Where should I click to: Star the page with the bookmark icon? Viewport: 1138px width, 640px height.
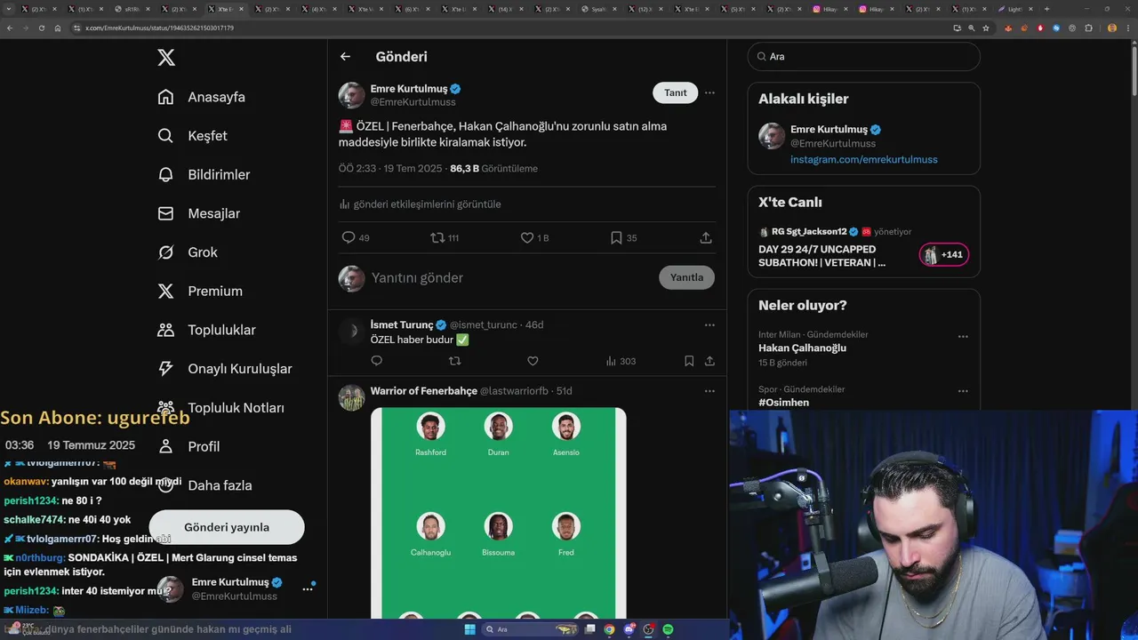click(986, 28)
